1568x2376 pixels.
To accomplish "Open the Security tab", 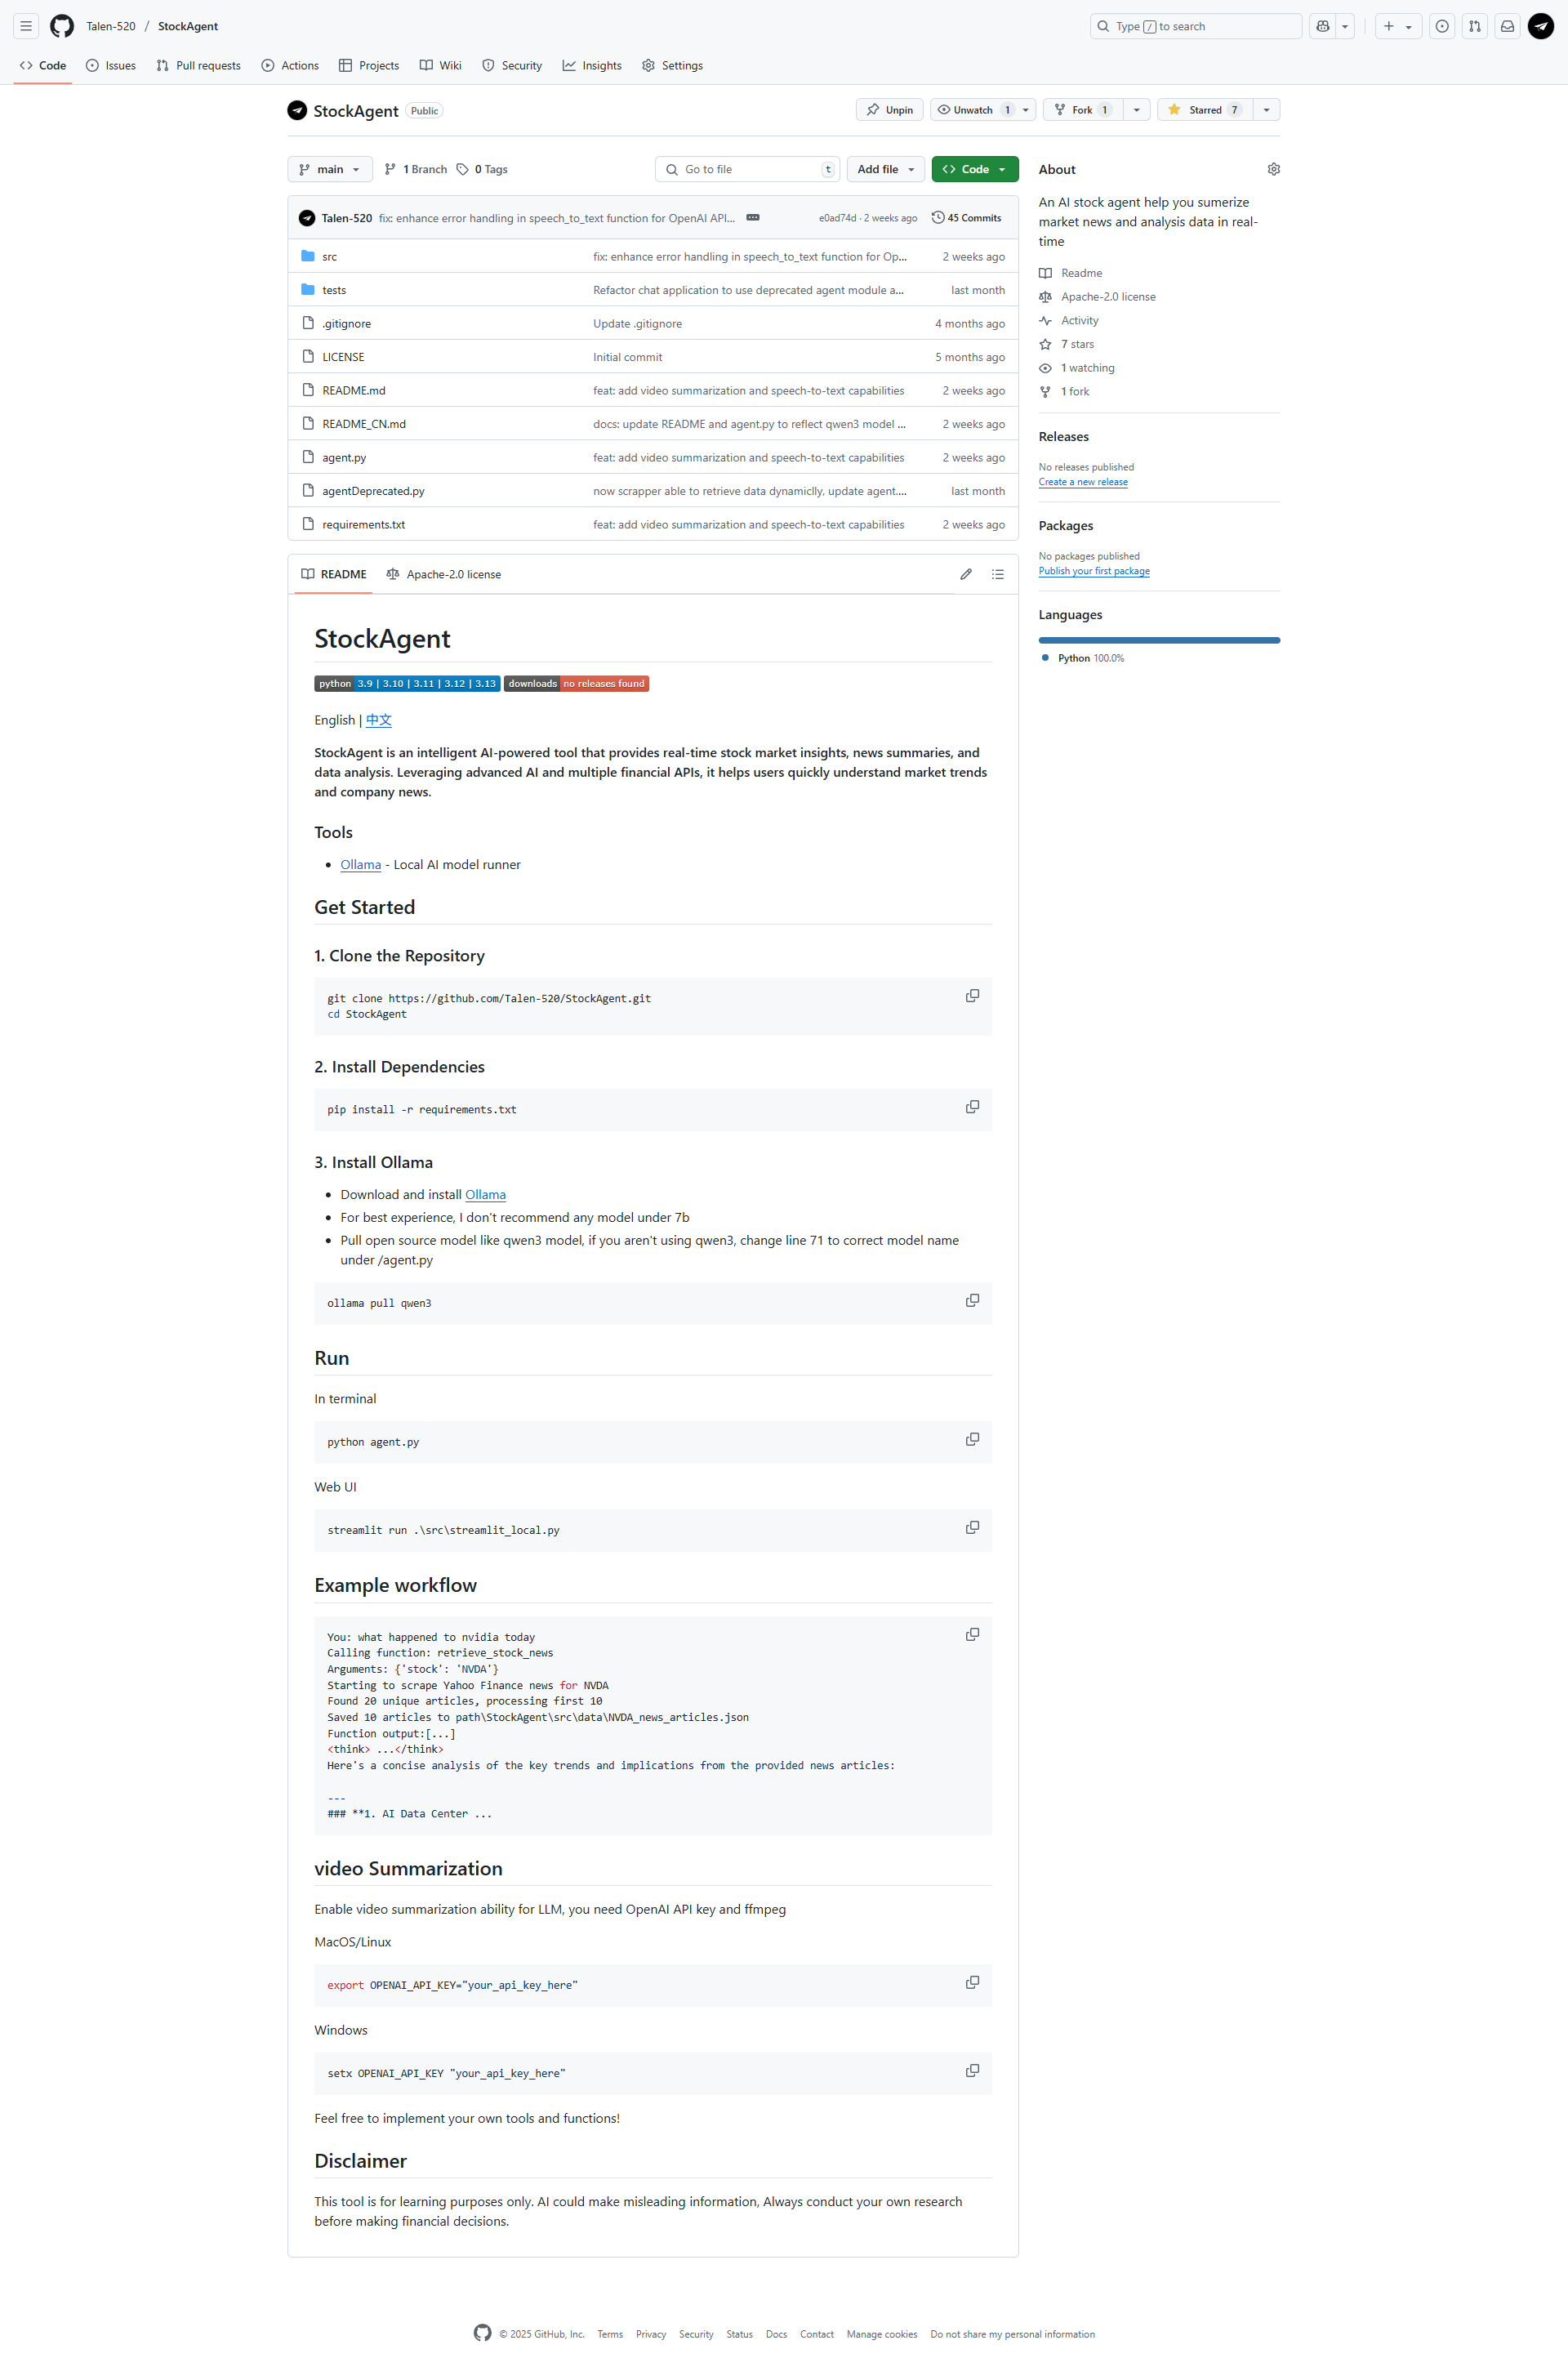I will [x=512, y=65].
